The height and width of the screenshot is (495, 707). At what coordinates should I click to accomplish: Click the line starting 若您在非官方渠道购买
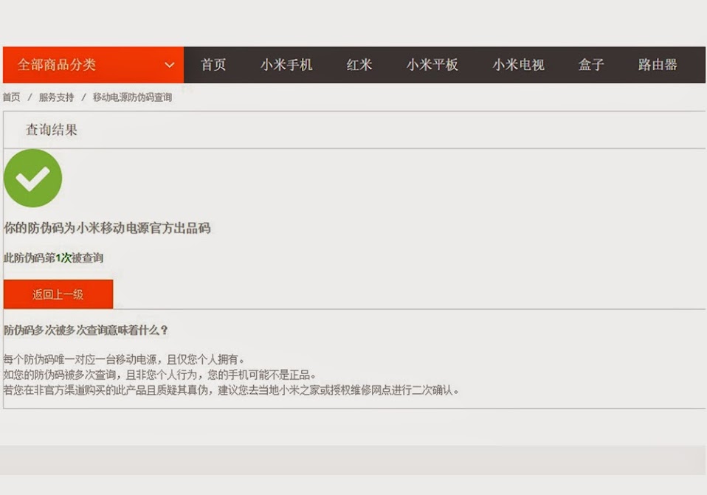(x=231, y=390)
